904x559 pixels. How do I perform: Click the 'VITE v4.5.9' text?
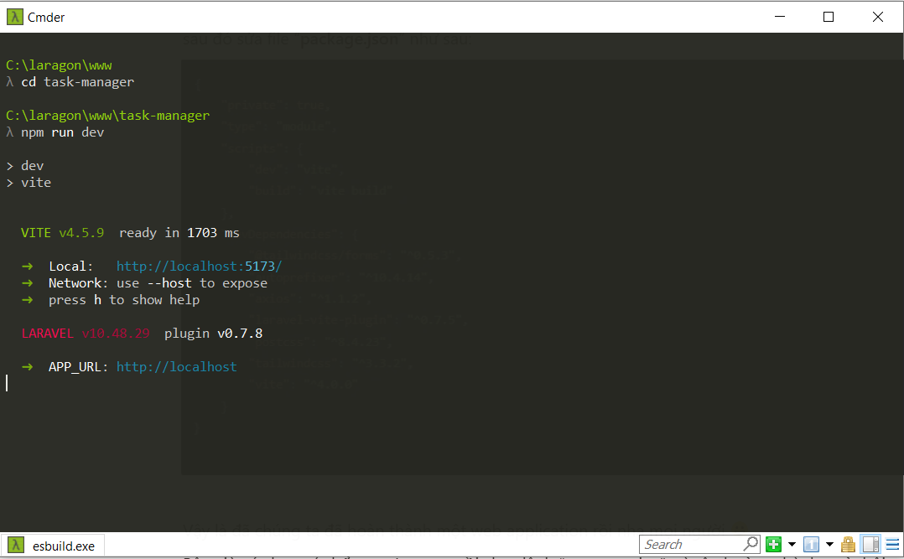[x=62, y=233]
